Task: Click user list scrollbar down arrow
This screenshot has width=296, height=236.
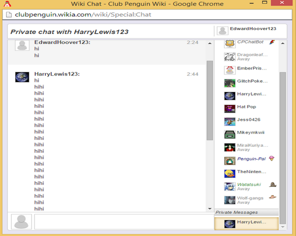Action: [x=283, y=227]
